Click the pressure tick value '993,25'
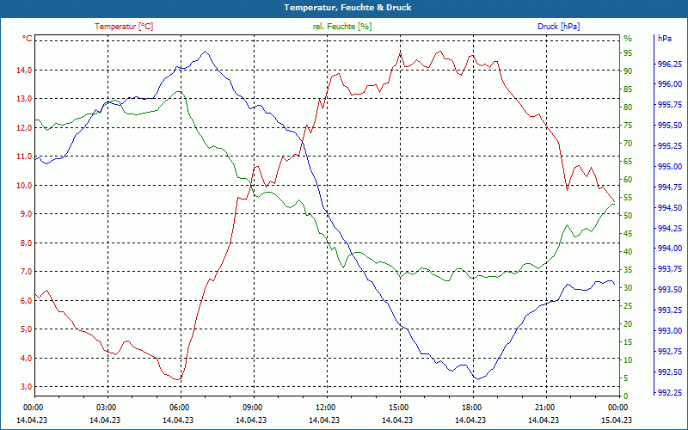The height and width of the screenshot is (430, 688). click(670, 310)
